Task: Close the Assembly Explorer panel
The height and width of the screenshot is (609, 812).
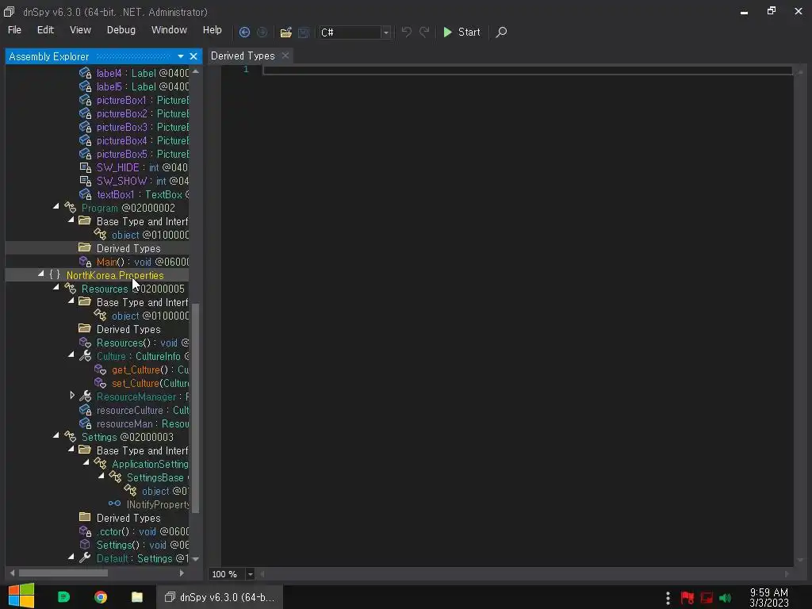Action: [193, 56]
